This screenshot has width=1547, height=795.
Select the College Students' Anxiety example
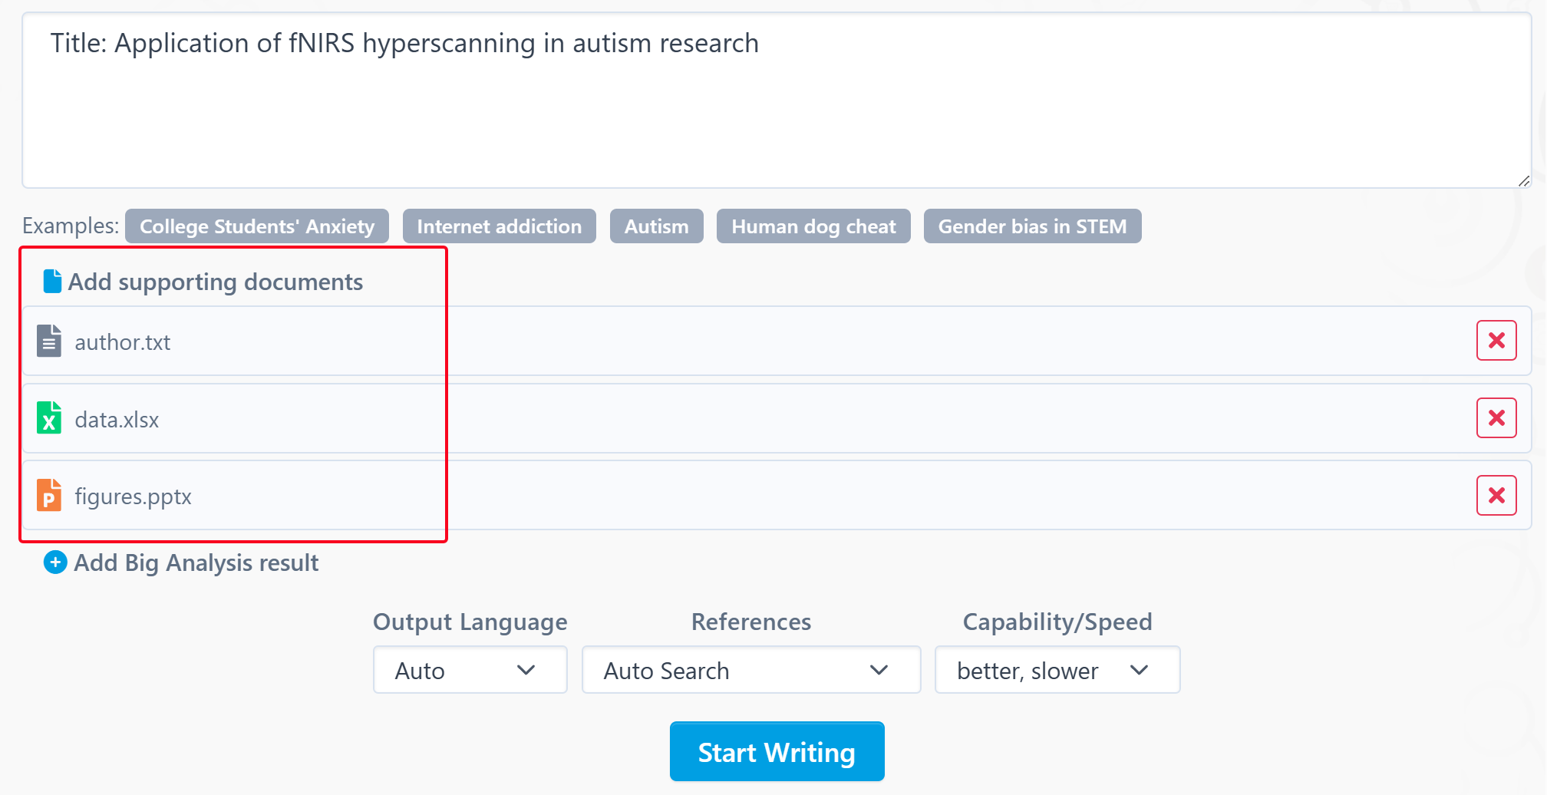257,226
